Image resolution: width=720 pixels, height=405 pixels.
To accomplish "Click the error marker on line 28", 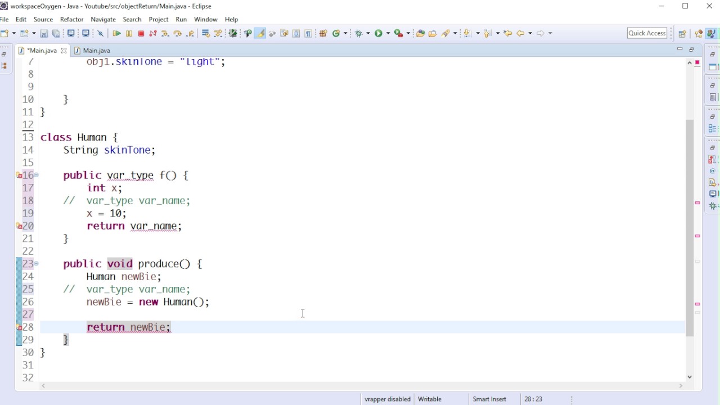I will (19, 327).
